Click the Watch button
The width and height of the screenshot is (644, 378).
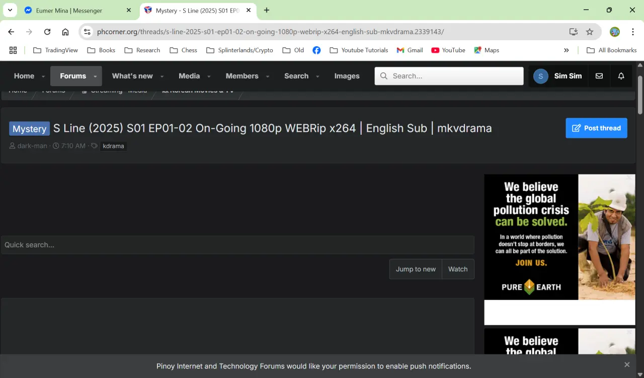click(458, 269)
